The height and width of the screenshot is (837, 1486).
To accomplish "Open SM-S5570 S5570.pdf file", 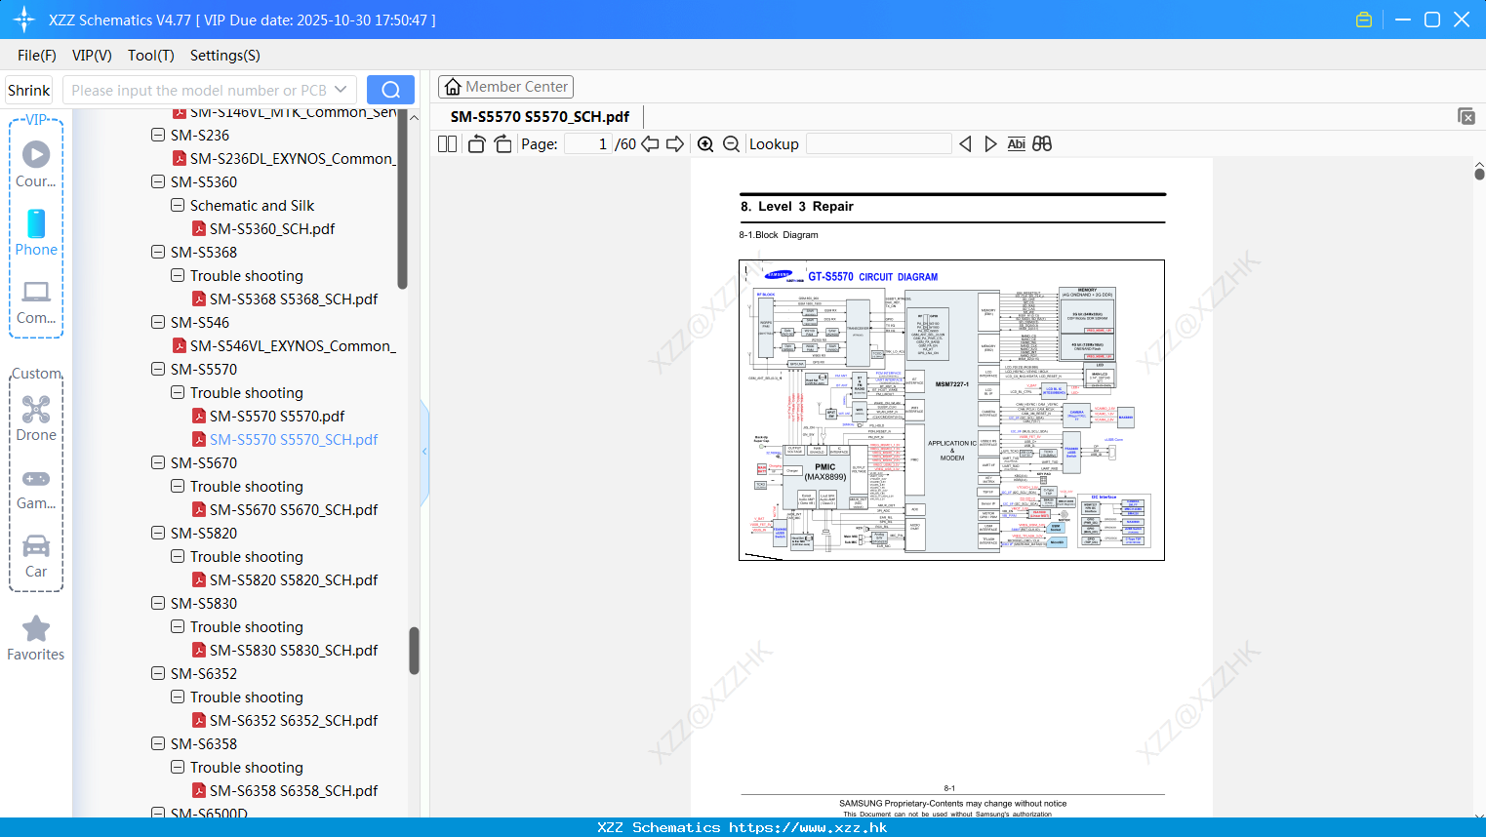I will click(277, 417).
